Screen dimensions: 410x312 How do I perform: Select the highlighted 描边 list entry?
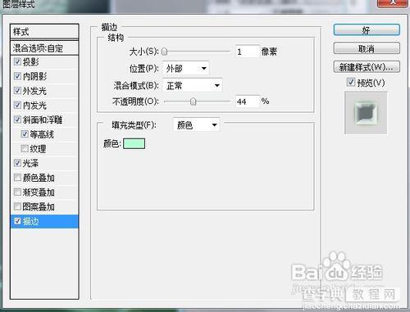[44, 221]
